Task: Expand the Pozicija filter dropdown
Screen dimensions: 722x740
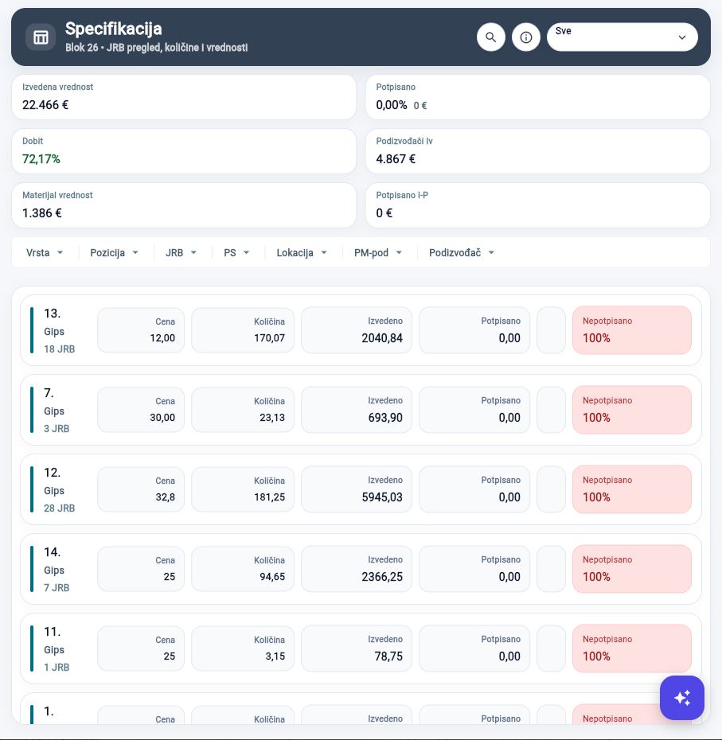Action: [114, 252]
